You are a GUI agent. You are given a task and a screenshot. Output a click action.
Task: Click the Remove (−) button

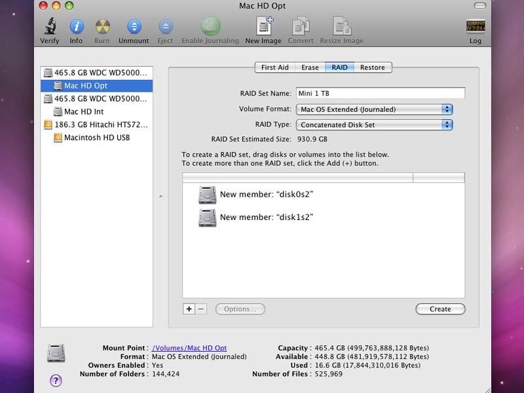tap(201, 309)
